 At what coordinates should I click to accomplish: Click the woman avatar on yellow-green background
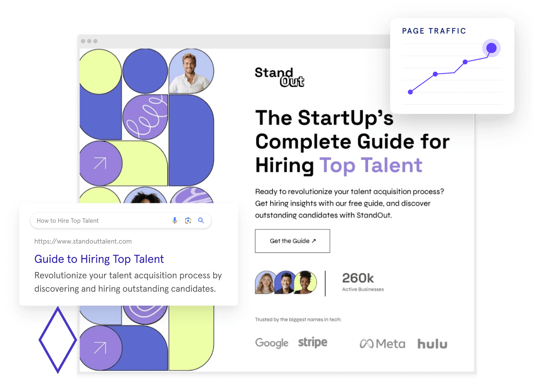point(305,282)
